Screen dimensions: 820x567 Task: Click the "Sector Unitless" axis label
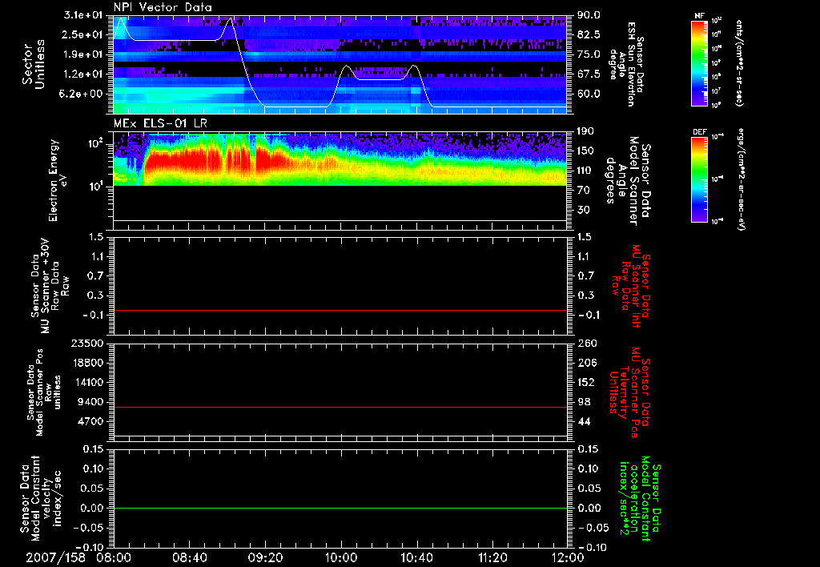click(x=33, y=64)
